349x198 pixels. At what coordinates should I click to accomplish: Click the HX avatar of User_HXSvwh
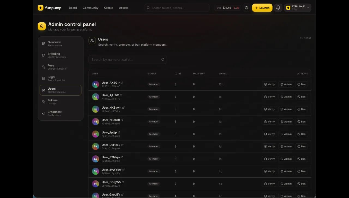click(x=95, y=109)
